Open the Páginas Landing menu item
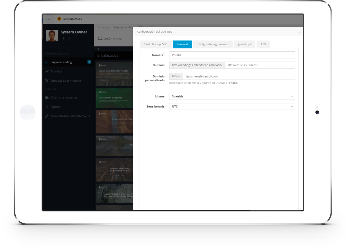 [68, 62]
